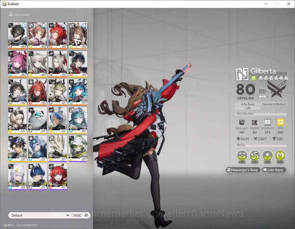Select the blue-haired boy level 01 card

(x=37, y=177)
